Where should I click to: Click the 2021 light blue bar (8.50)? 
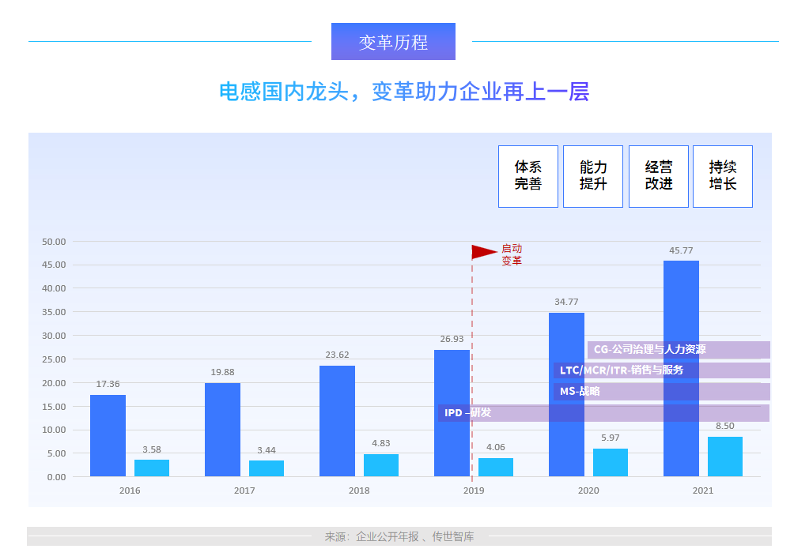(x=724, y=457)
